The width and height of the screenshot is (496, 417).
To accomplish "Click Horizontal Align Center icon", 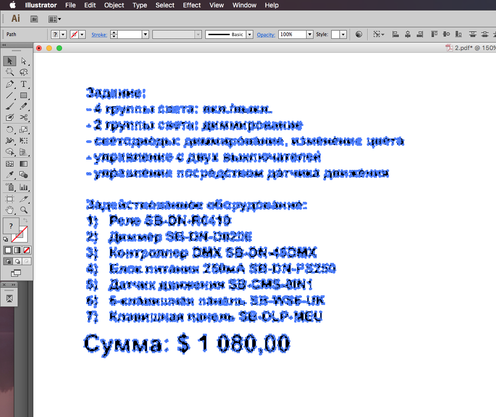I will click(x=408, y=34).
